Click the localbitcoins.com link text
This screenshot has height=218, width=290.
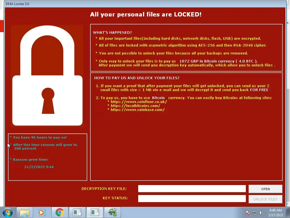(x=135, y=106)
